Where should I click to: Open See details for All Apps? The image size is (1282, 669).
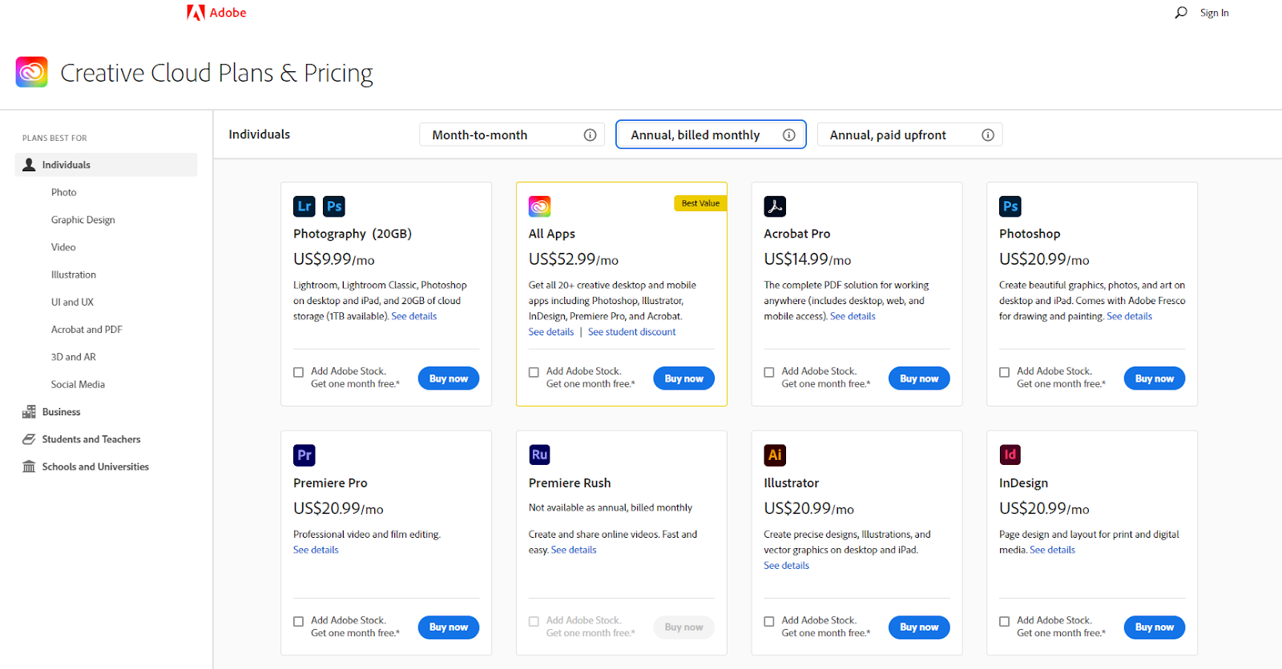(x=551, y=332)
